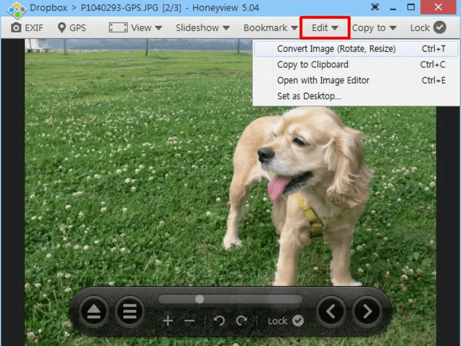Click the eject/open file button
Image resolution: width=461 pixels, height=346 pixels.
pyautogui.click(x=93, y=312)
